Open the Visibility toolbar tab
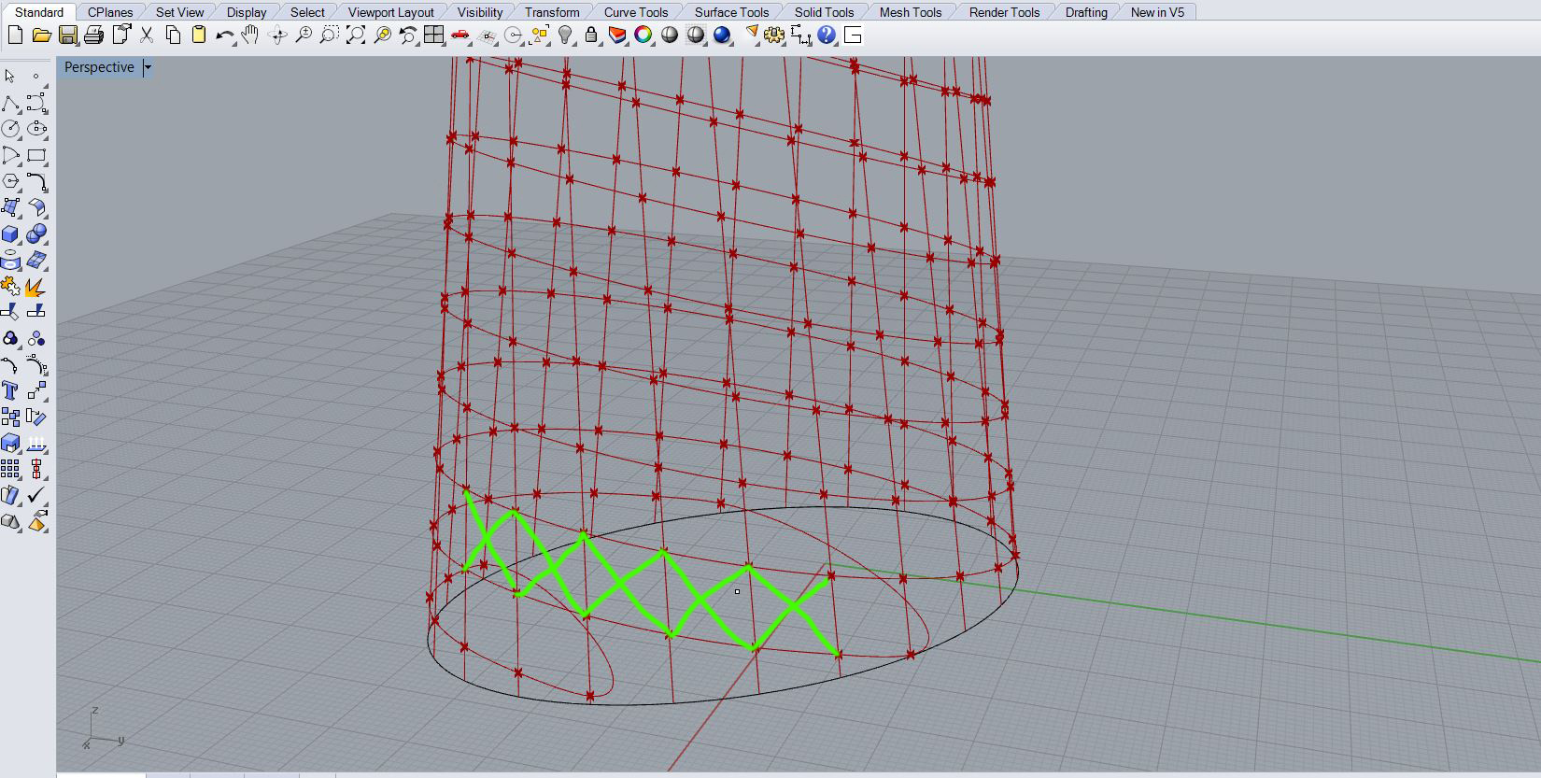 pyautogui.click(x=480, y=12)
